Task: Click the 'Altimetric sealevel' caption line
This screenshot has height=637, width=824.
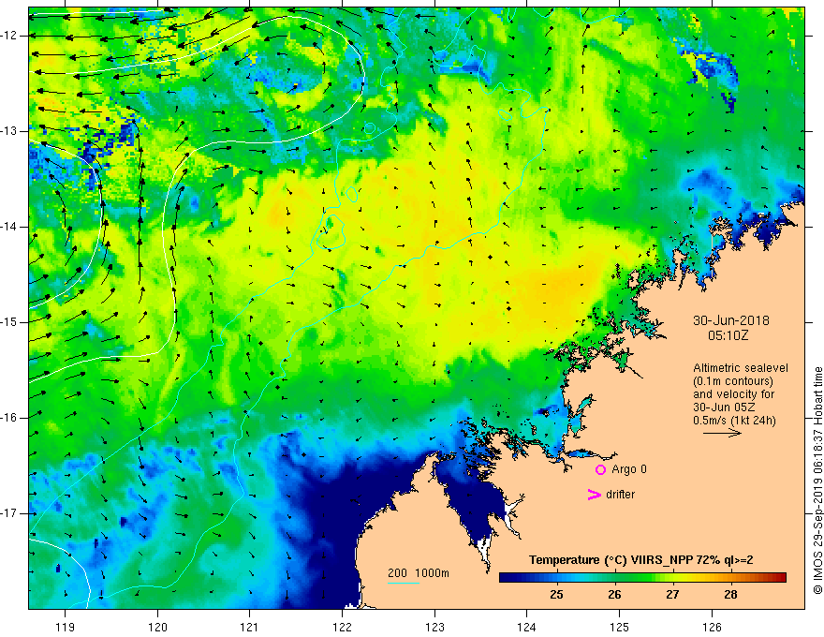Action: [741, 368]
